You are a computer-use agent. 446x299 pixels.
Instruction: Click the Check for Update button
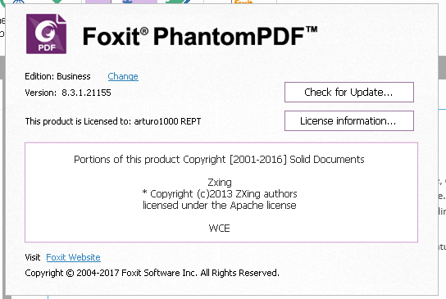click(349, 92)
